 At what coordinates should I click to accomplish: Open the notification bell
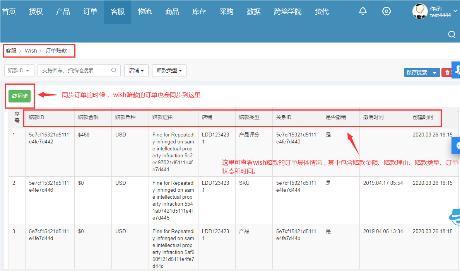[x=363, y=11]
